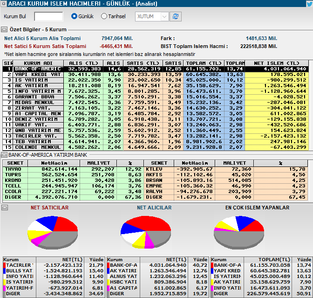
Task: Click the 7947,064 Mil. alis toplami value
Action: point(117,38)
